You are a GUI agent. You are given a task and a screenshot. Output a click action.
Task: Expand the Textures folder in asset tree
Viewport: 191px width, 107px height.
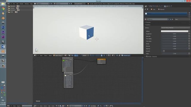(7, 8)
